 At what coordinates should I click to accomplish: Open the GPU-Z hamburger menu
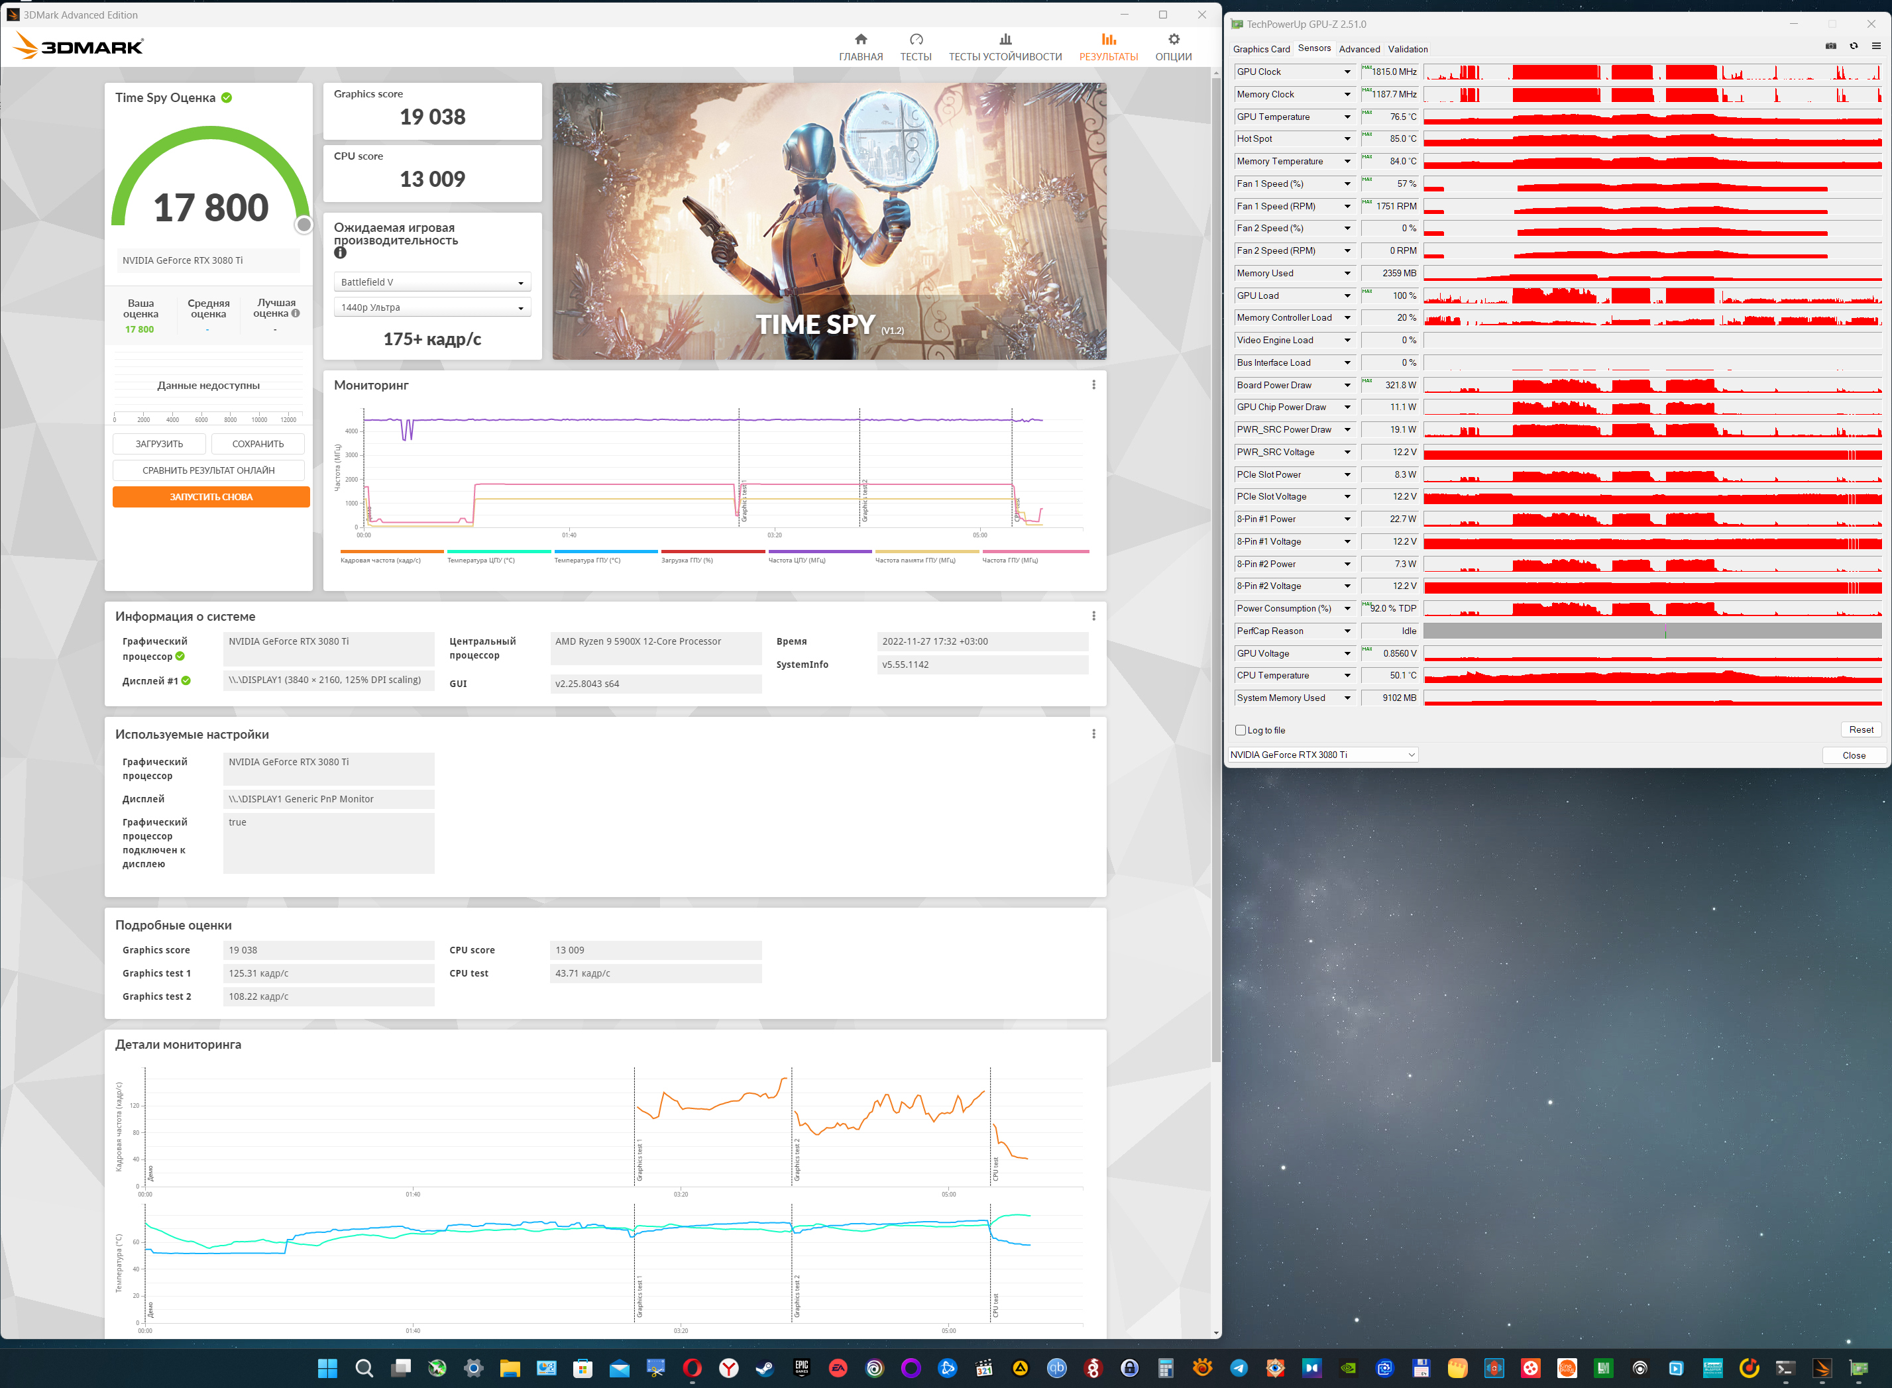click(x=1876, y=46)
